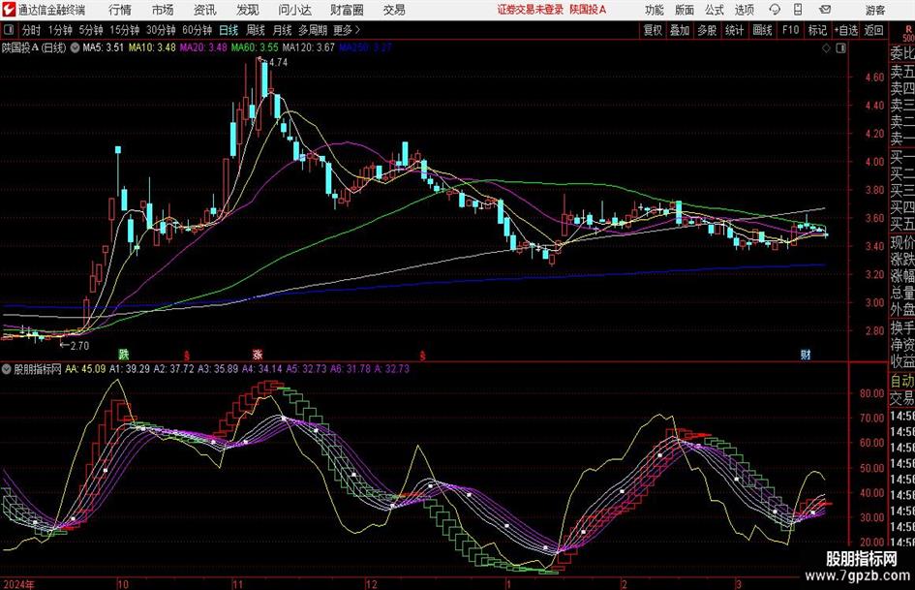Open the 选项 menu

[x=744, y=10]
